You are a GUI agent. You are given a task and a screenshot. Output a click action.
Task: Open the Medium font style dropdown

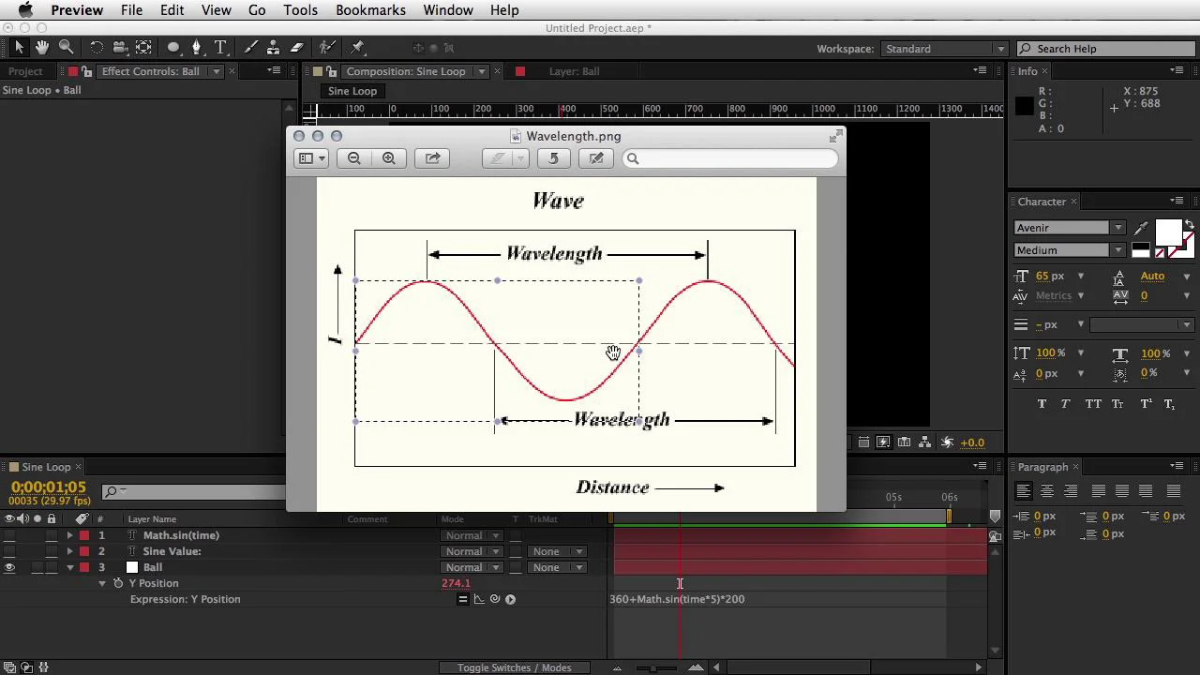[x=1069, y=250]
